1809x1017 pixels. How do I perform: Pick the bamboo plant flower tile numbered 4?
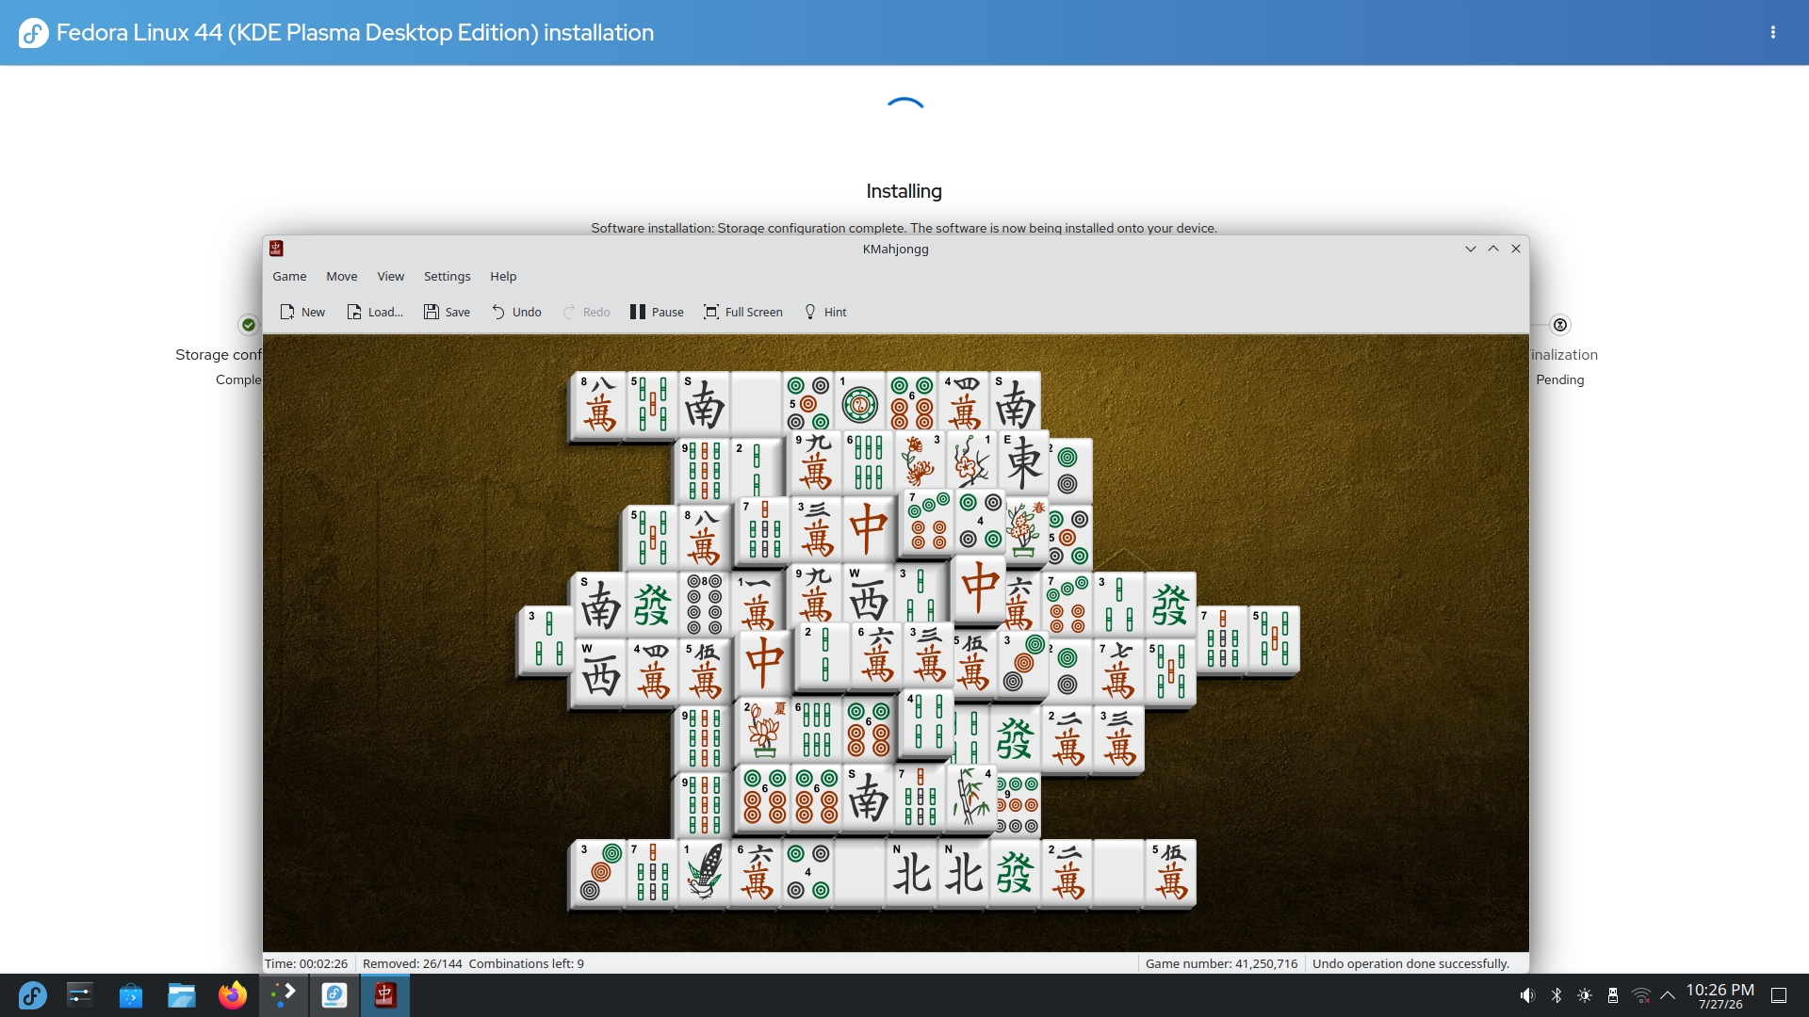pyautogui.click(x=971, y=797)
